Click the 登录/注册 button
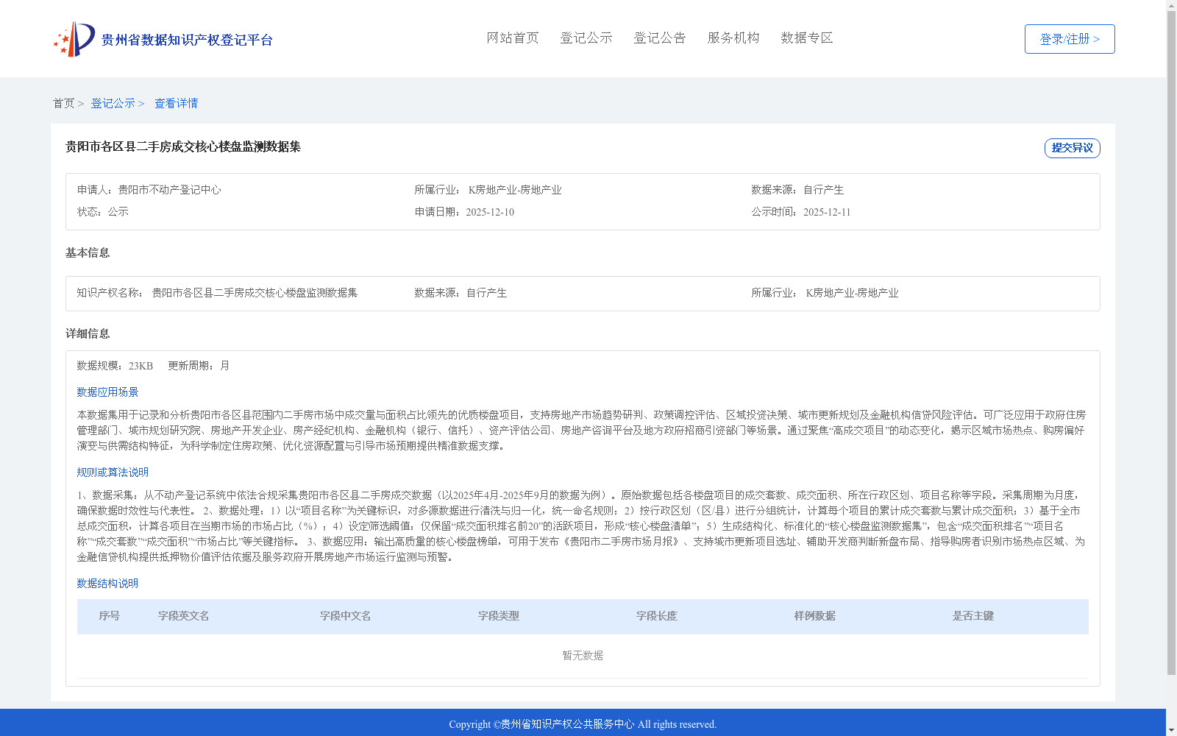The width and height of the screenshot is (1177, 736). (x=1069, y=38)
